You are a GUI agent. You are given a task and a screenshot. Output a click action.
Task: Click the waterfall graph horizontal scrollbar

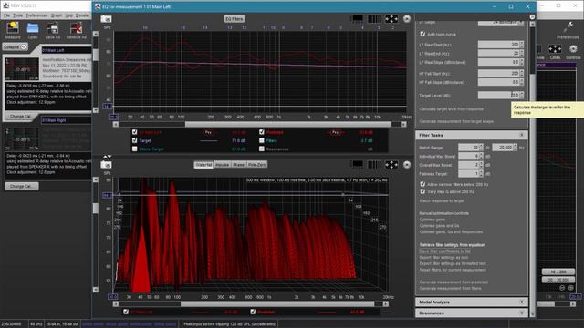(x=277, y=303)
